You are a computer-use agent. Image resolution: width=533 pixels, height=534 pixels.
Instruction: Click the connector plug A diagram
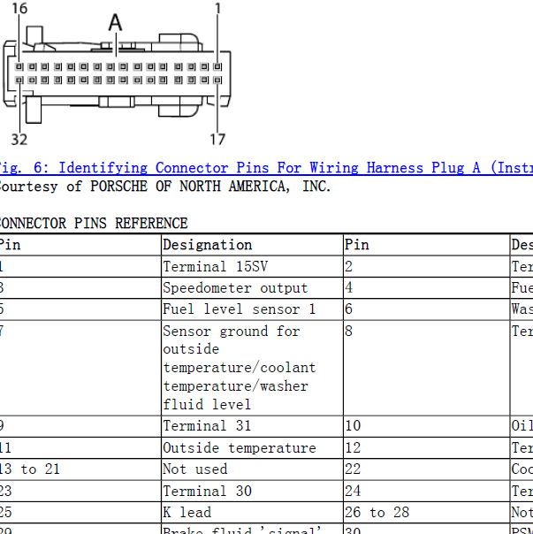coord(117,74)
